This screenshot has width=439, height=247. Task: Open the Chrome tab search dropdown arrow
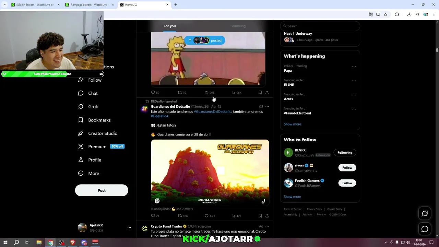[4, 5]
